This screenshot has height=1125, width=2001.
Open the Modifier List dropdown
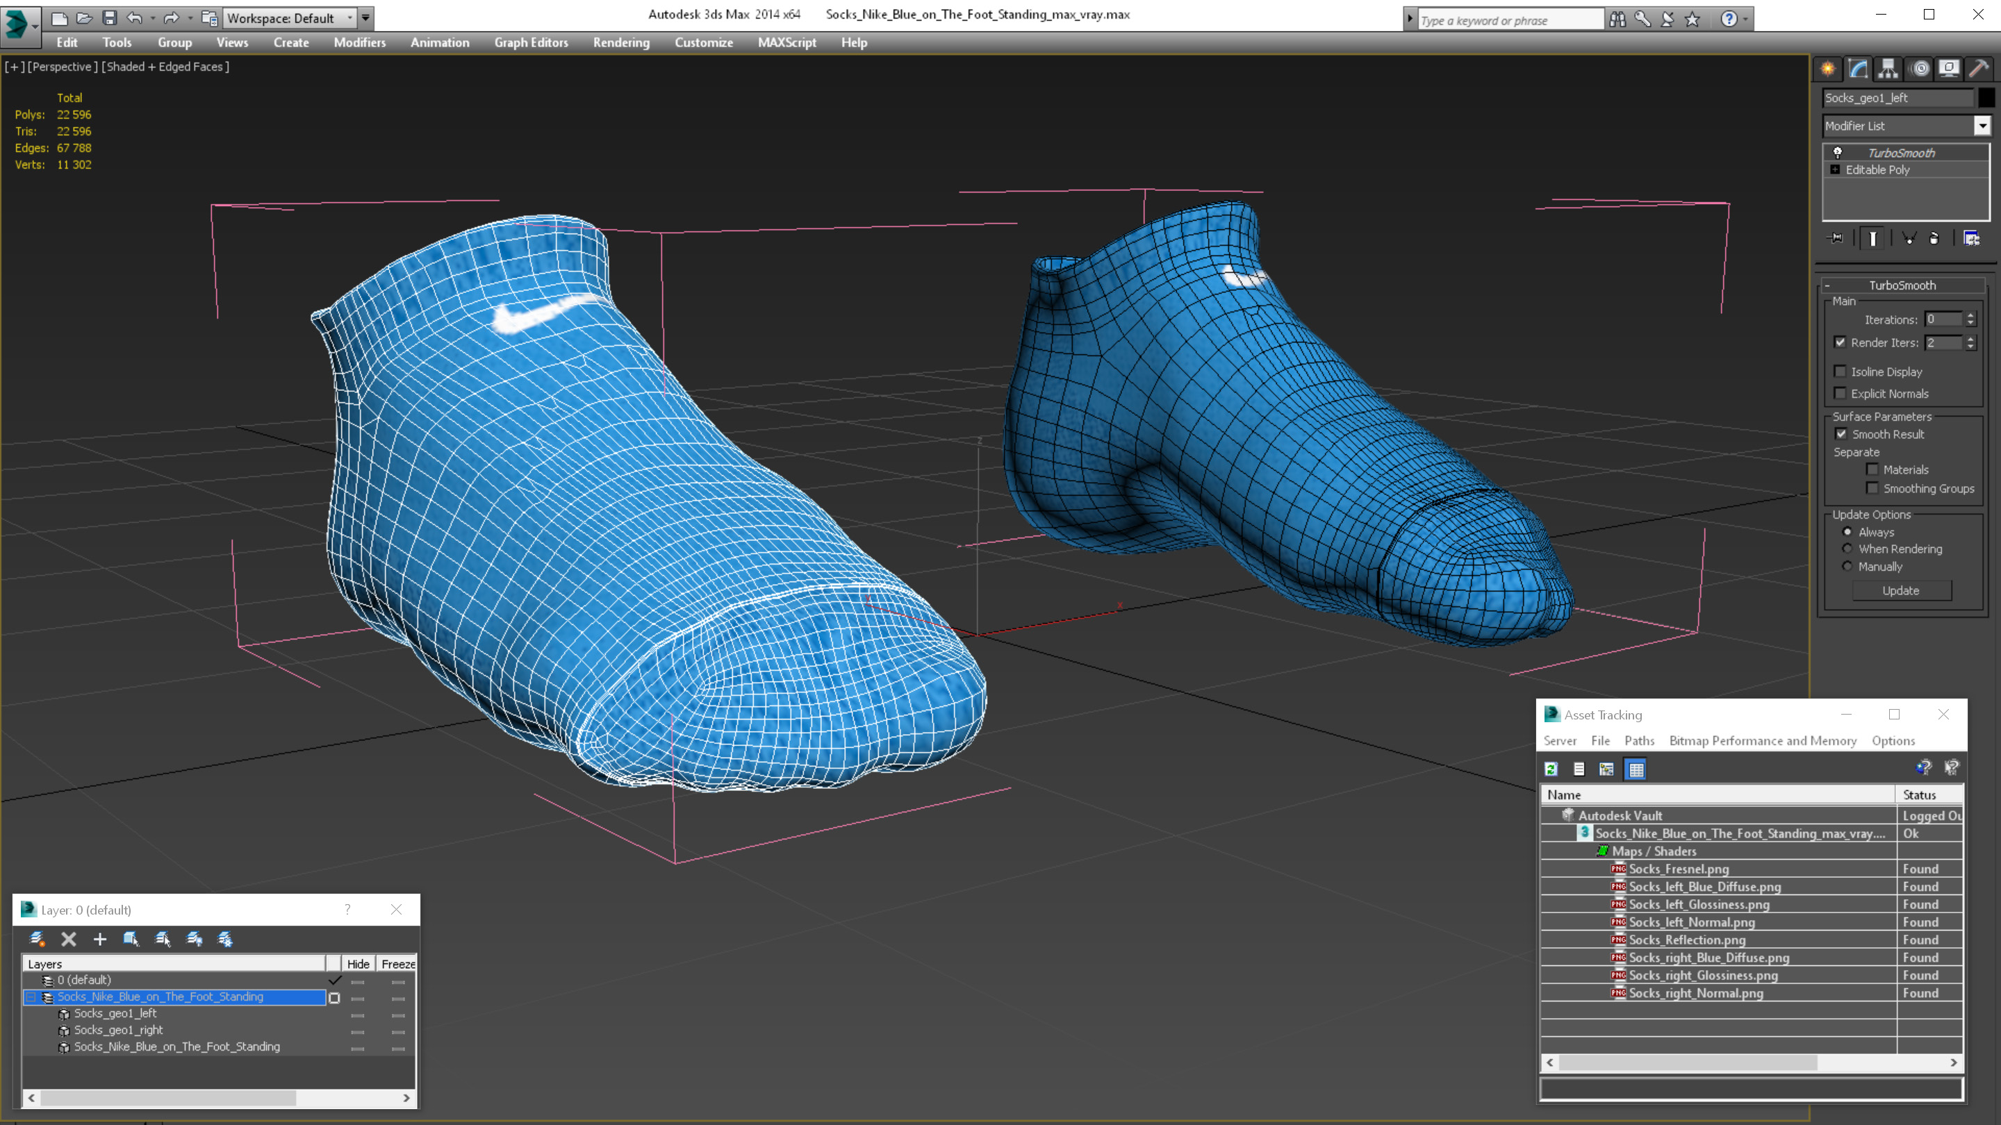[1982, 126]
